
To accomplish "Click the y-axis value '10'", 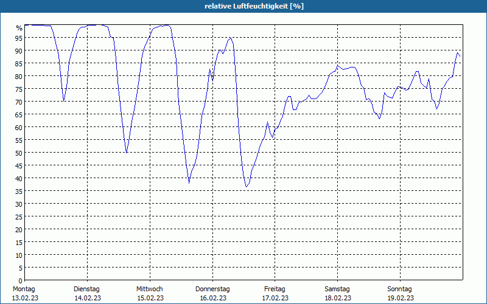I will (x=19, y=255).
